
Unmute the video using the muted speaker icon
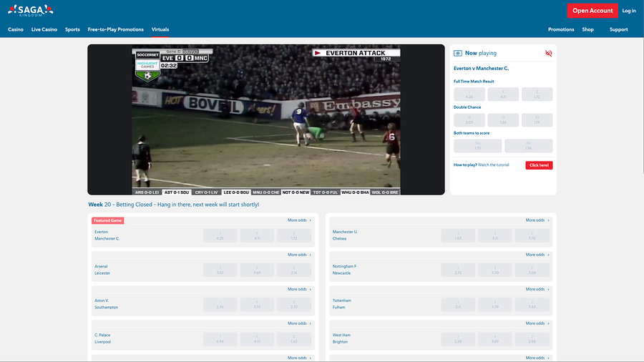(548, 53)
